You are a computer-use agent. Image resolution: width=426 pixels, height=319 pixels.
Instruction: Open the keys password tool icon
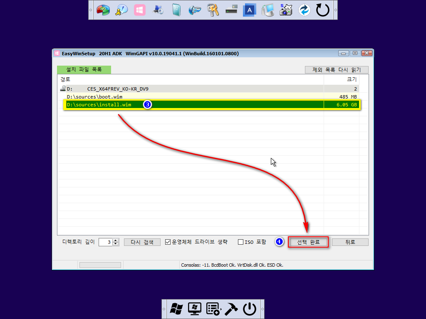tap(213, 10)
